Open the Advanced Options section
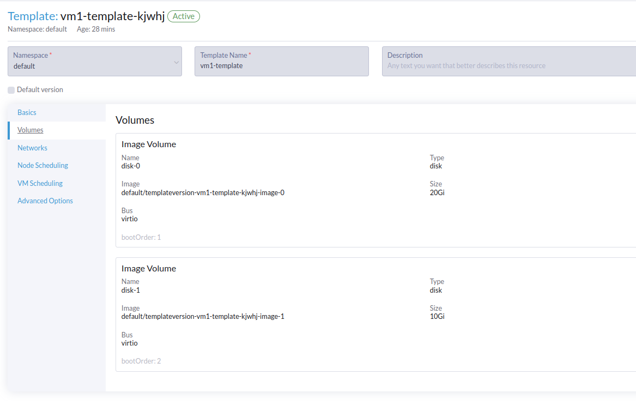Image resolution: width=636 pixels, height=411 pixels. click(45, 200)
